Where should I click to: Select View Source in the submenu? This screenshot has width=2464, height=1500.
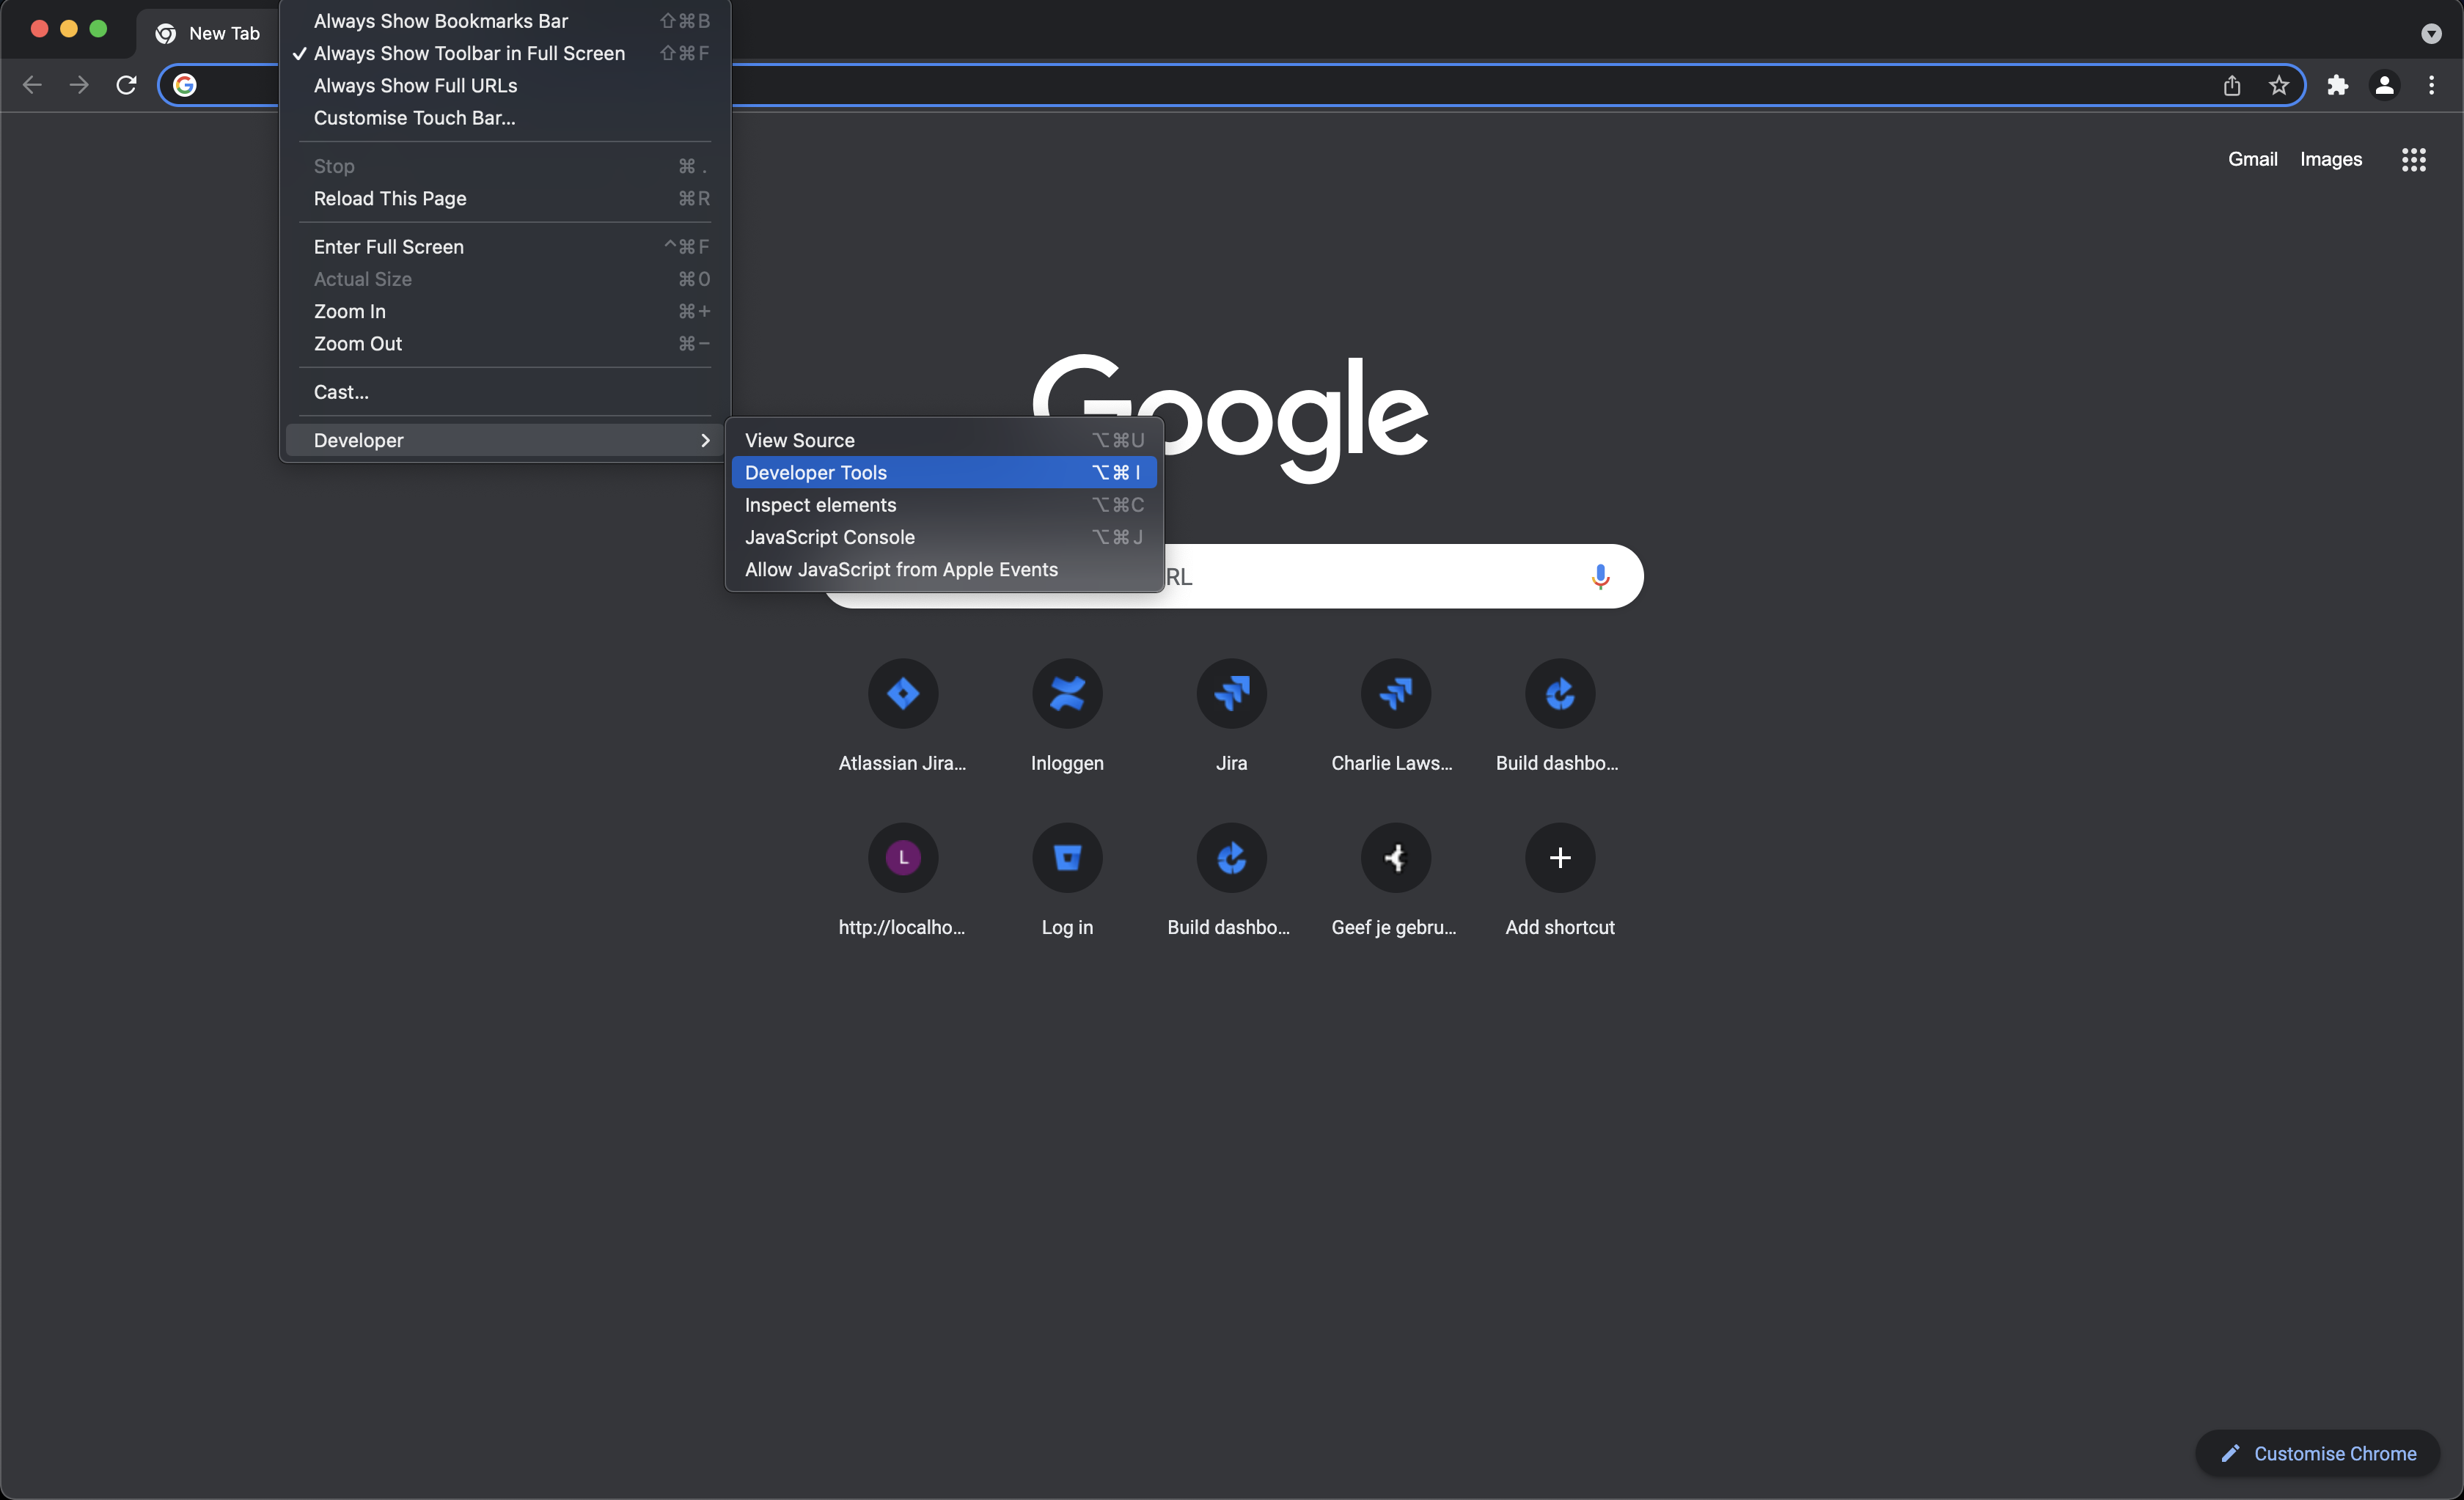[x=944, y=440]
